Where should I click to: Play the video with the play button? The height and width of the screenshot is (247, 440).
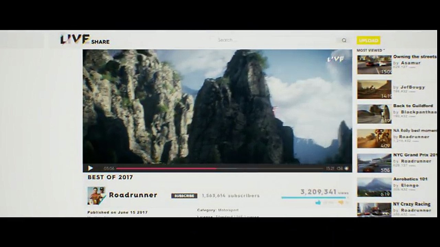click(x=90, y=168)
